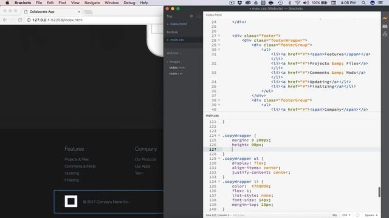
Task: Click the Siri icon in menu bar
Action: point(373,2)
